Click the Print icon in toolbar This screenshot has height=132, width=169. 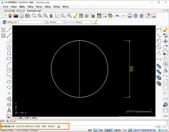coord(130,16)
